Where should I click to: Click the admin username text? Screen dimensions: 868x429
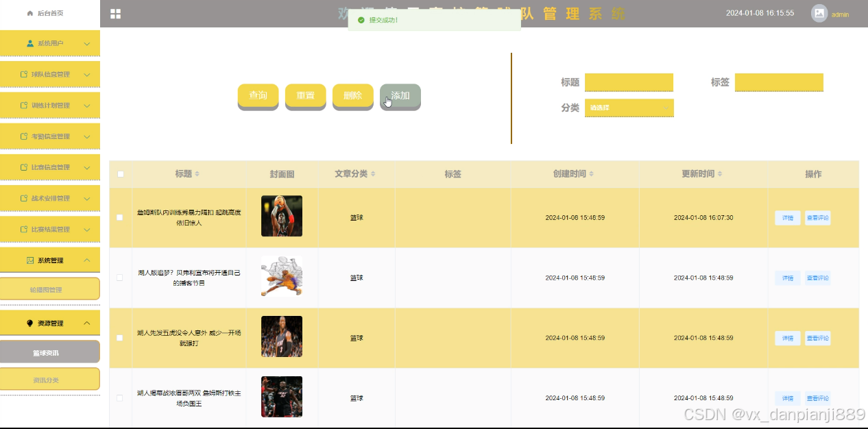pyautogui.click(x=840, y=14)
